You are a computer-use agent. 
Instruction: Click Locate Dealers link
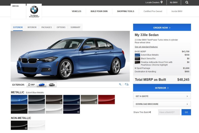click(152, 2)
